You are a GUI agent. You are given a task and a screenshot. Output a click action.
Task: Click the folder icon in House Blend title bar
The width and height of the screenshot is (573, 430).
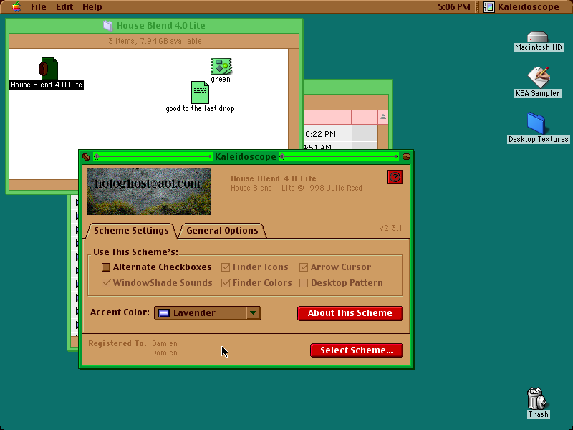click(x=108, y=26)
